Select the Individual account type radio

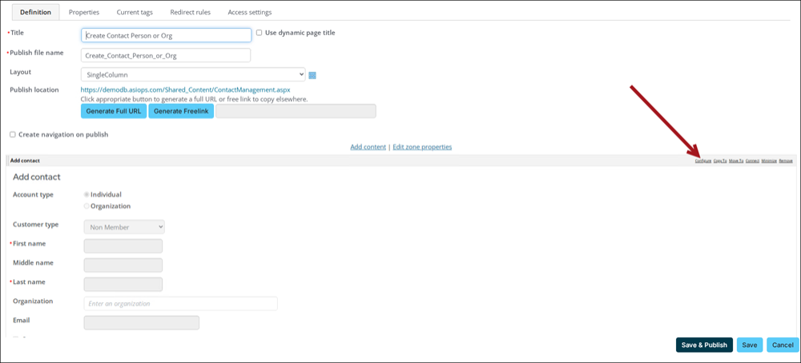[87, 194]
